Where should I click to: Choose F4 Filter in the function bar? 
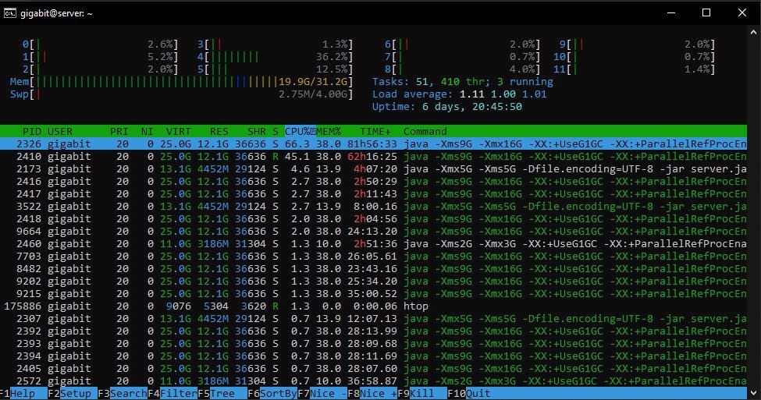(x=172, y=393)
